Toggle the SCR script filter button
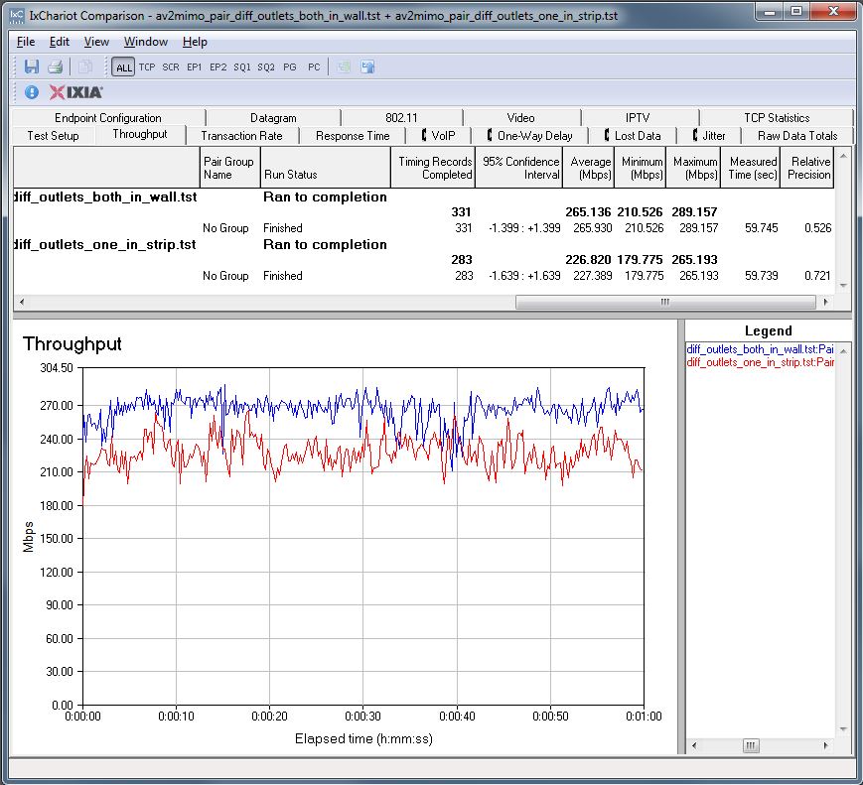 (171, 67)
